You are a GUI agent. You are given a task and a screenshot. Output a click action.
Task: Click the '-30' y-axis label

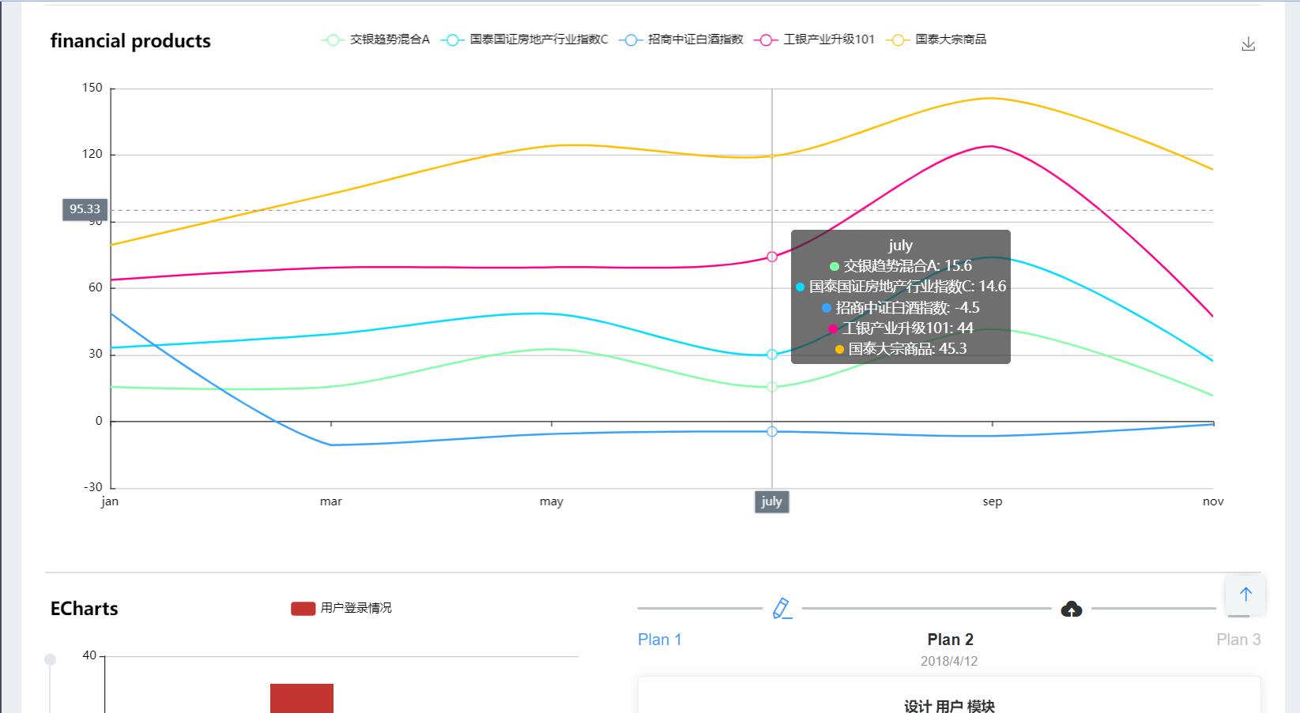[93, 487]
